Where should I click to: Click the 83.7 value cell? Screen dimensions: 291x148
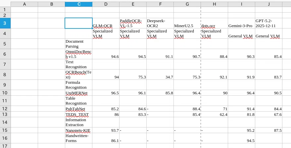(269, 74)
